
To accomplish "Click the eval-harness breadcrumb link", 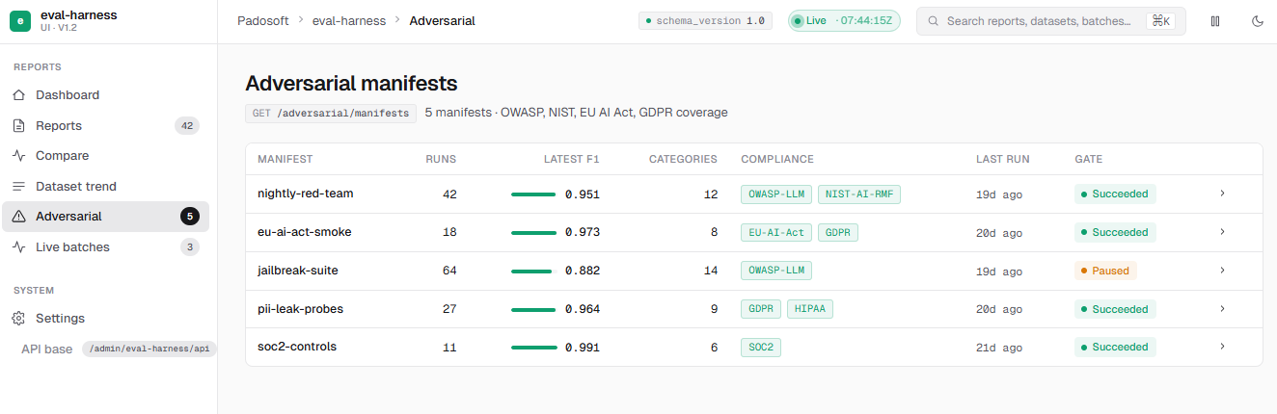I will pos(349,21).
